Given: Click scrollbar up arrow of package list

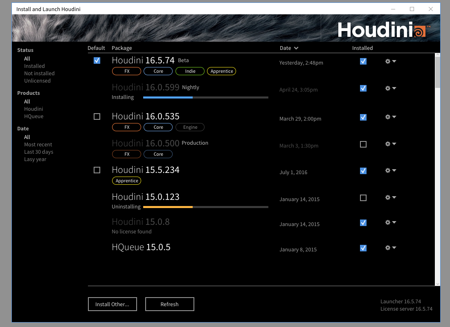Looking at the screenshot, I should pyautogui.click(x=438, y=55).
